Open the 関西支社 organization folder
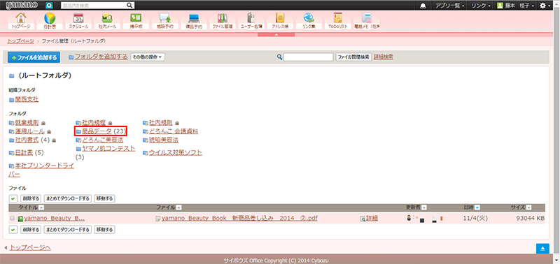 pyautogui.click(x=27, y=99)
